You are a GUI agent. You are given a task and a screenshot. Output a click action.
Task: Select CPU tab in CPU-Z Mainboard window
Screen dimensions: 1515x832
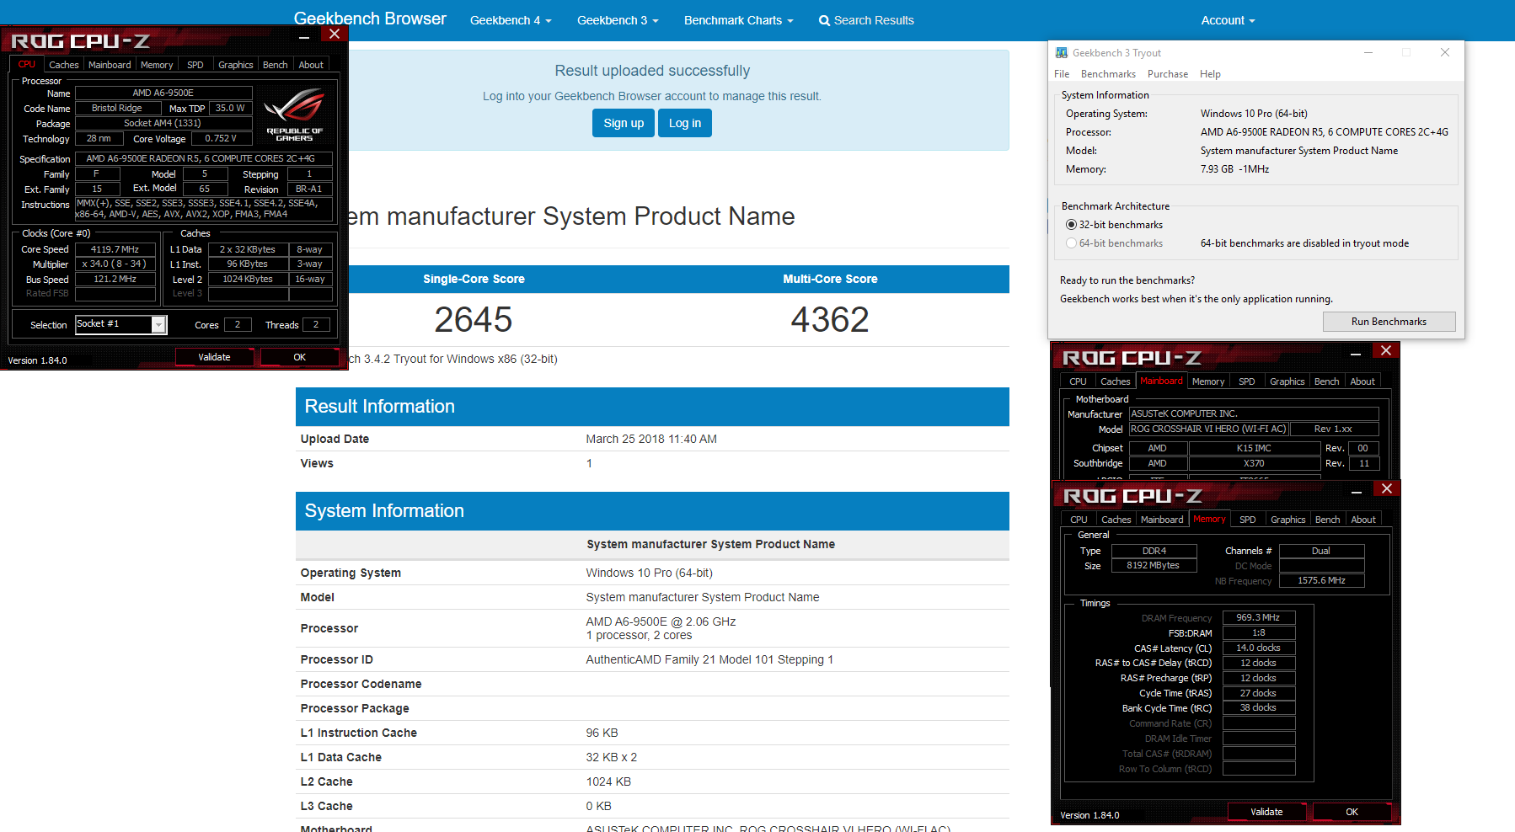click(x=1078, y=381)
